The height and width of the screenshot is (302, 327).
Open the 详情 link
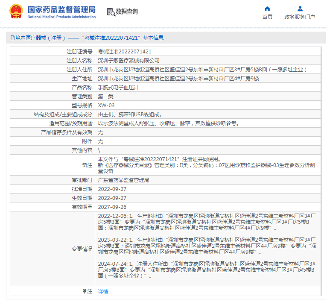(x=103, y=292)
